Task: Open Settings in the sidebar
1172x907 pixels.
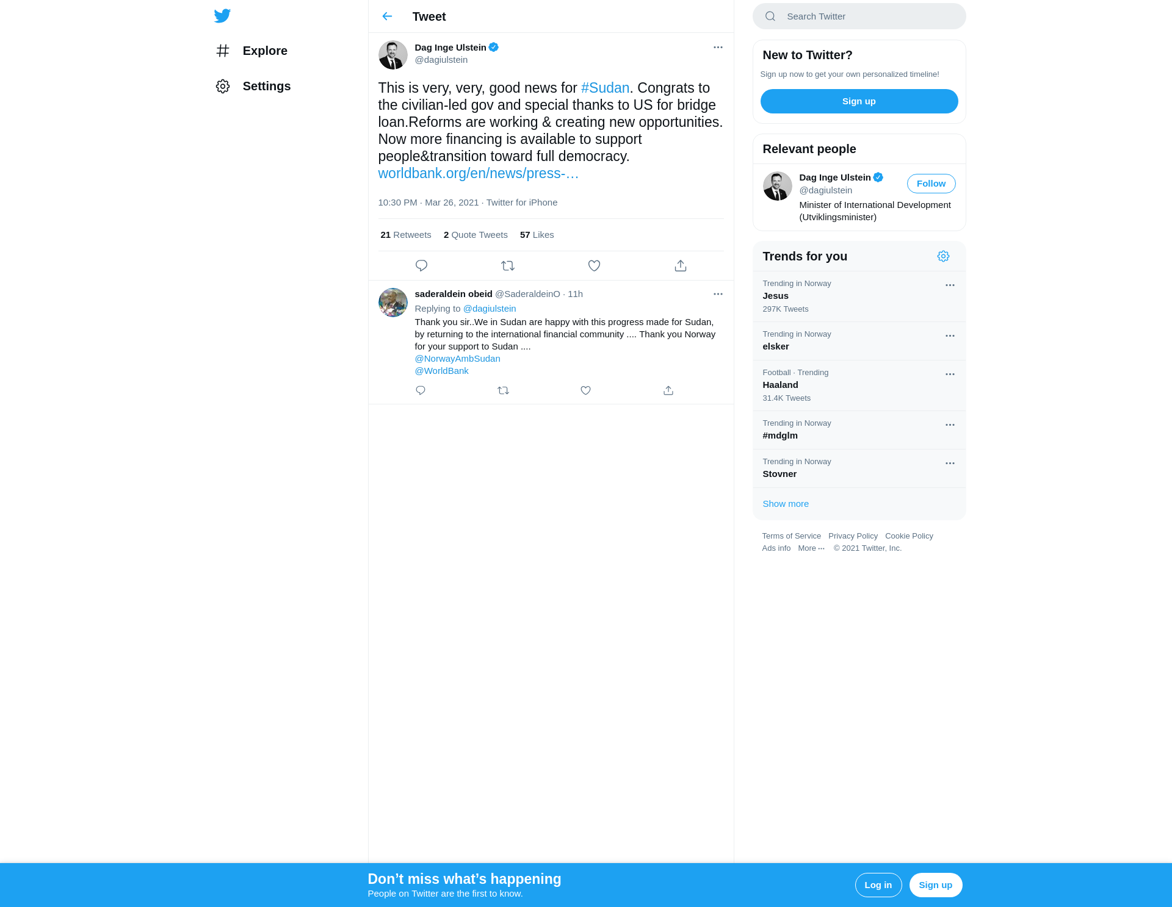Action: point(253,86)
